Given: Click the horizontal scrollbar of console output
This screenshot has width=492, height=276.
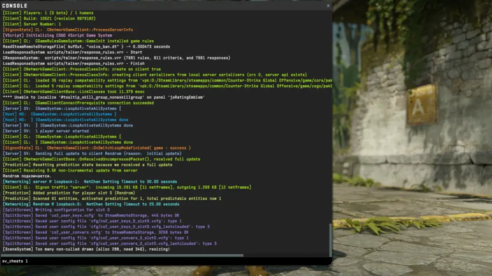Looking at the screenshot, I should [122, 256].
